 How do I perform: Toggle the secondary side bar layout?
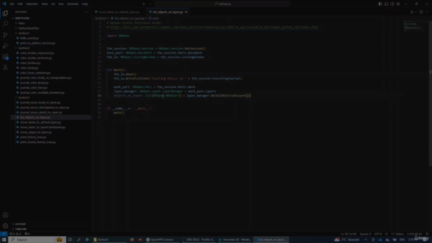(392, 4)
